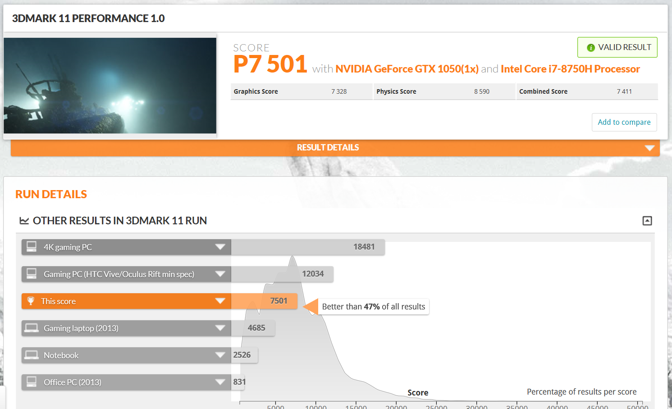Expand the Office PC (2013) dropdown arrow
This screenshot has height=409, width=672.
(x=220, y=382)
